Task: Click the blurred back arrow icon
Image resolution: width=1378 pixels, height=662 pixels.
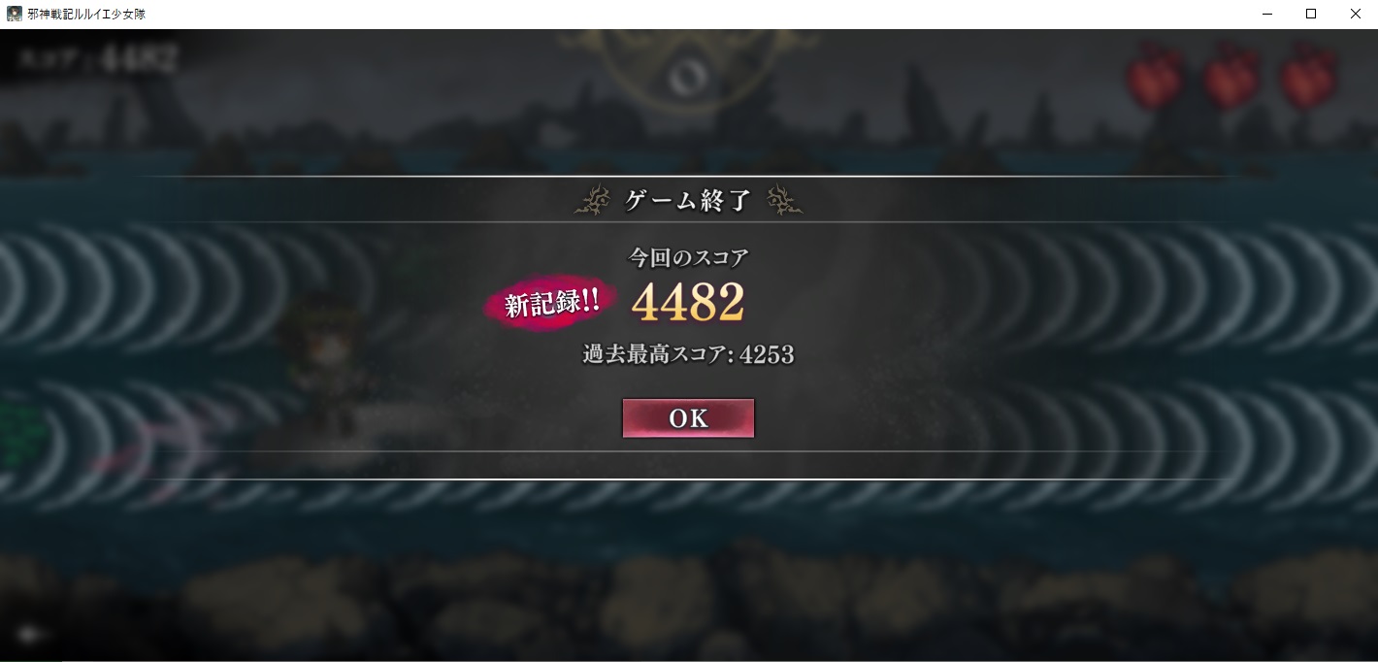Action: 33,634
